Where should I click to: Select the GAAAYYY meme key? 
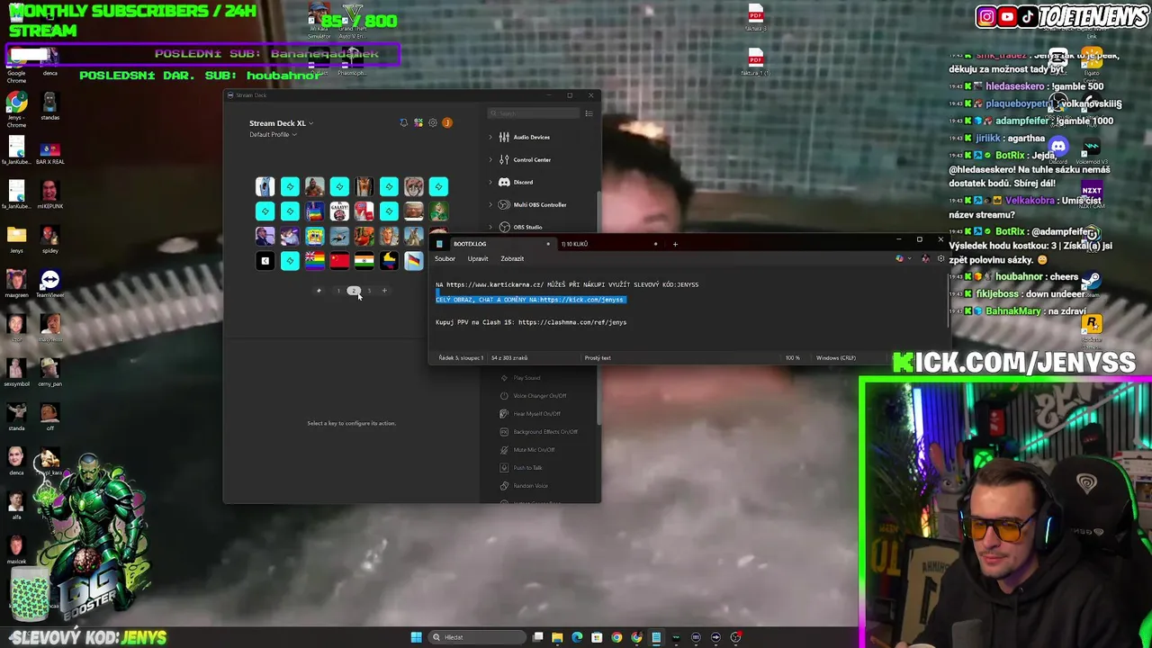tap(339, 211)
